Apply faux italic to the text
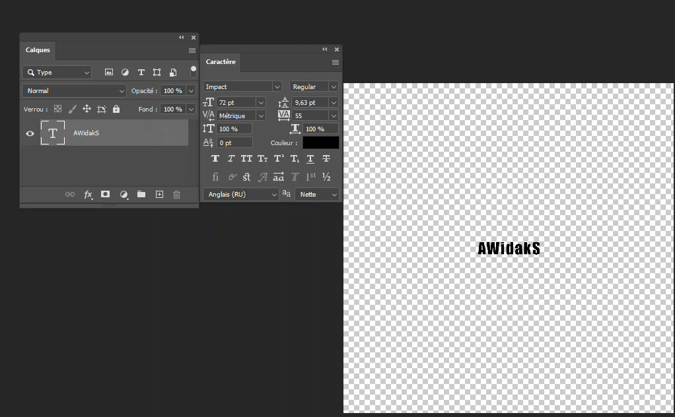Screen dimensions: 675x417 tap(231, 159)
